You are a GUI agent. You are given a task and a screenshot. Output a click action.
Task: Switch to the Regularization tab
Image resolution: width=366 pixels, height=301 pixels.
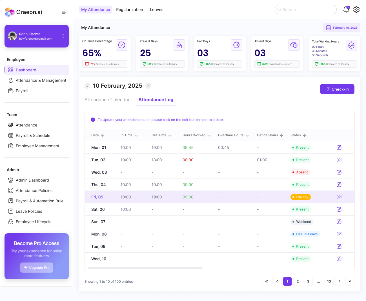pos(130,9)
